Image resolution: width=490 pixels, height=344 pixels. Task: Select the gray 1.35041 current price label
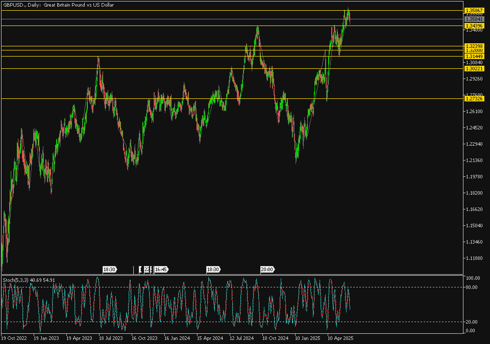point(474,19)
